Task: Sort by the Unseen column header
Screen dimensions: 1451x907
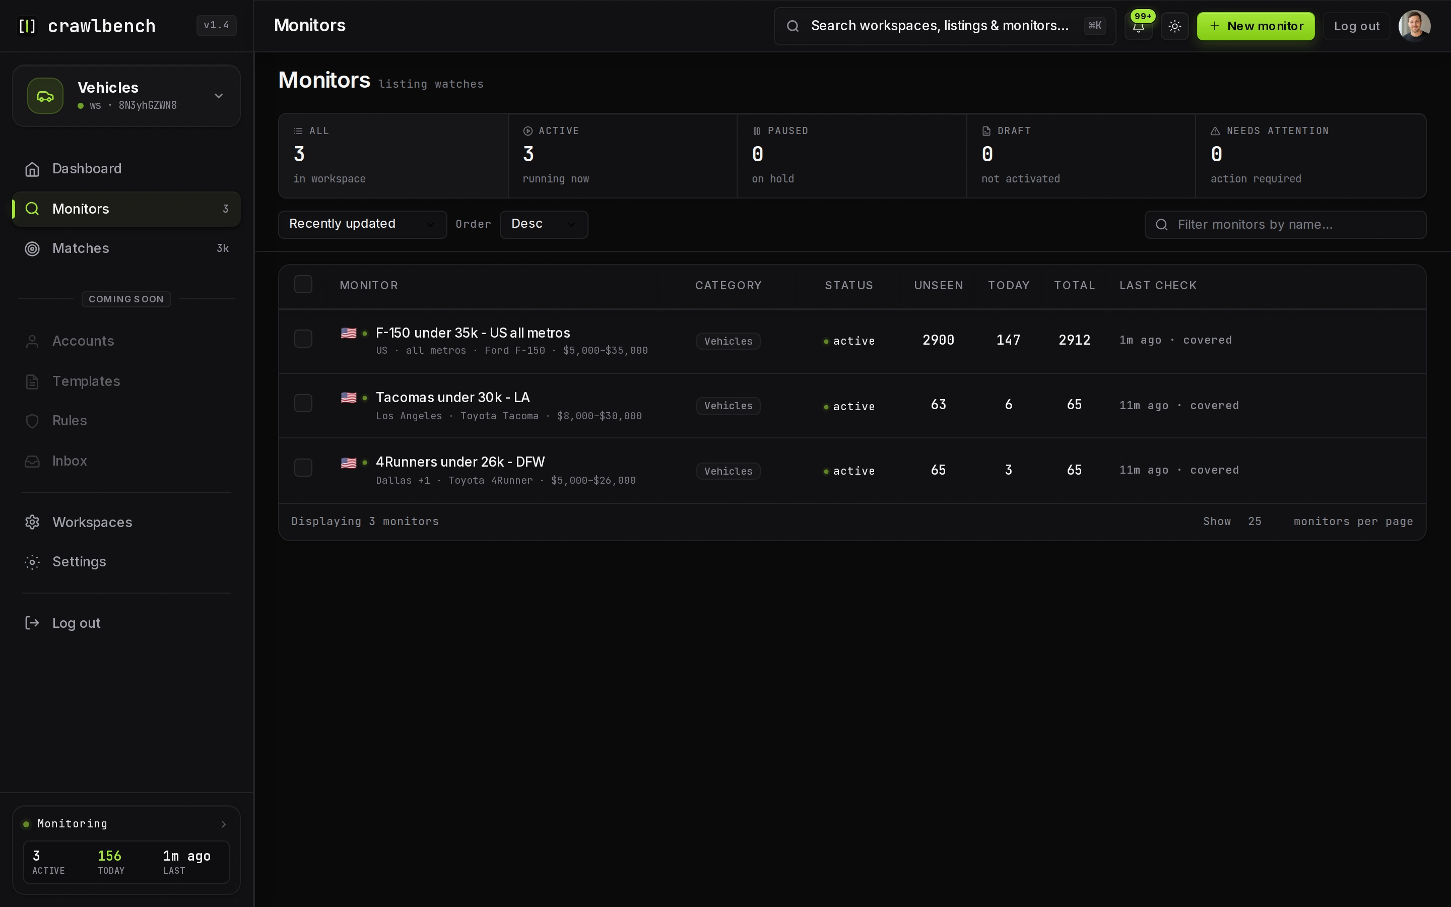Action: (938, 286)
